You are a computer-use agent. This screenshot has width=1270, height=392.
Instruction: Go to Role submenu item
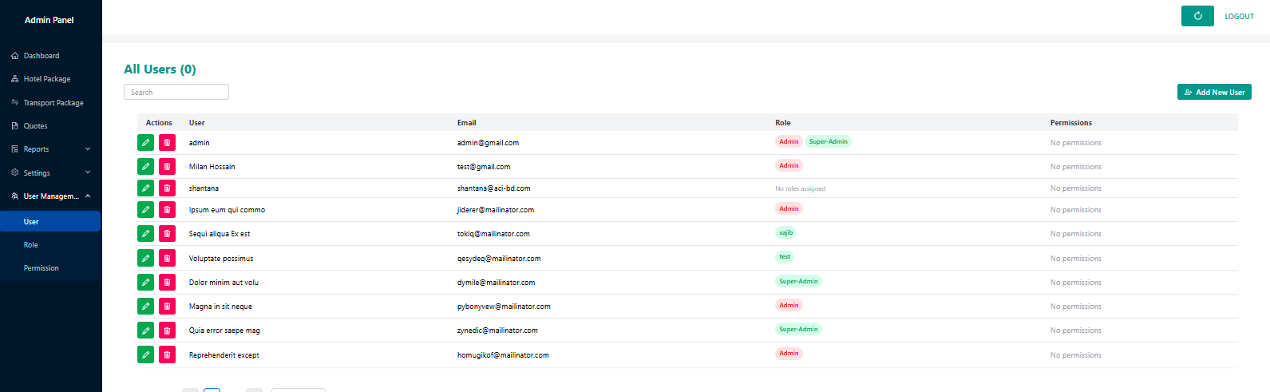pos(31,245)
